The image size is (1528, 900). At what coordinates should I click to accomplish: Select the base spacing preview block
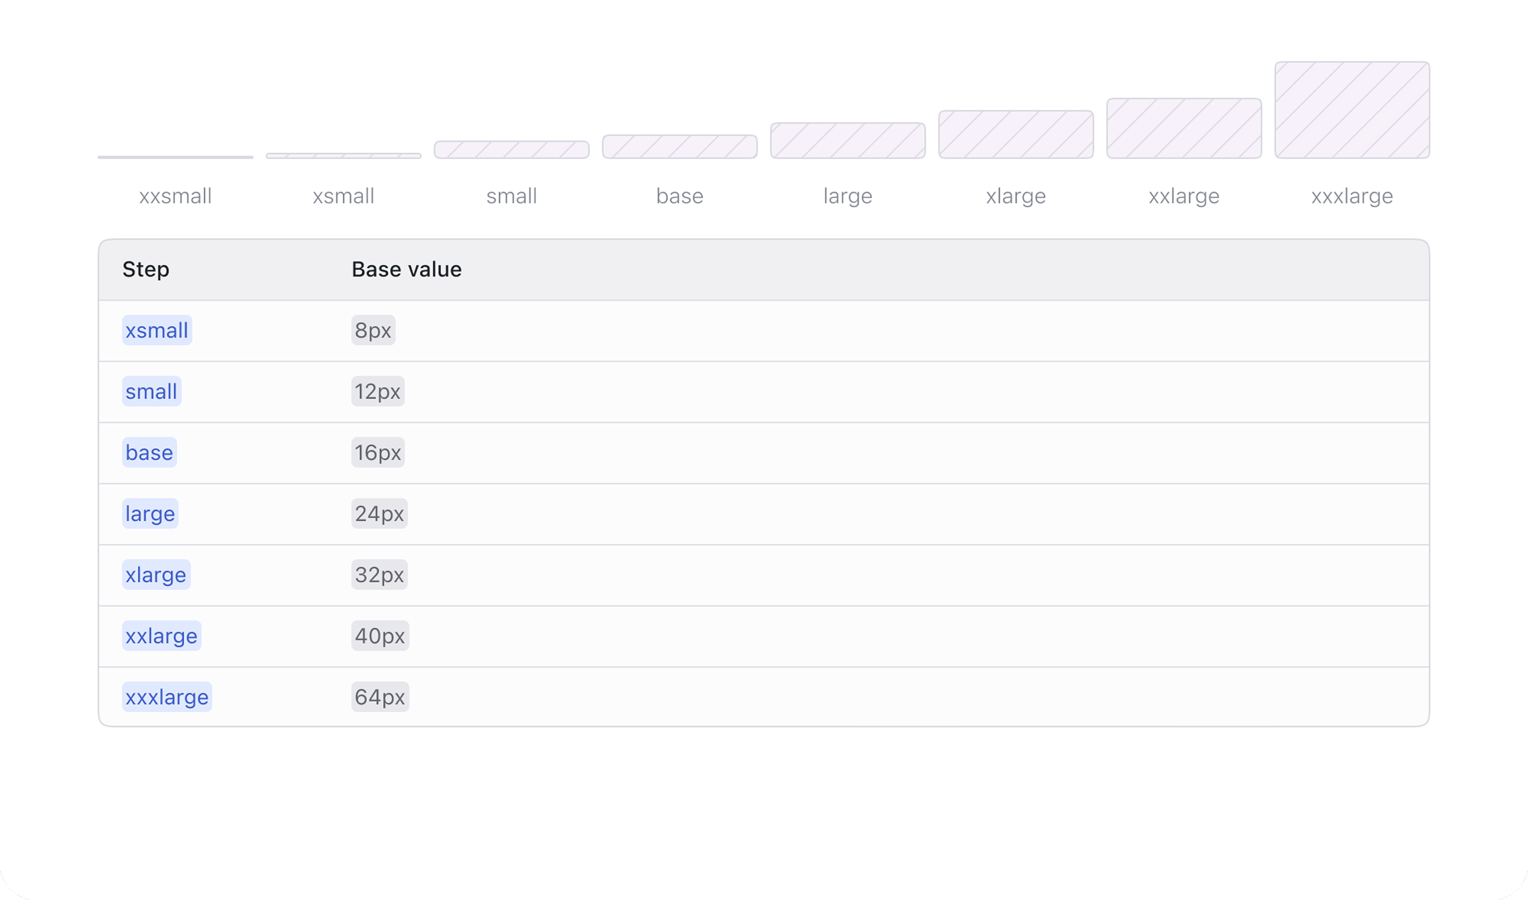coord(679,147)
